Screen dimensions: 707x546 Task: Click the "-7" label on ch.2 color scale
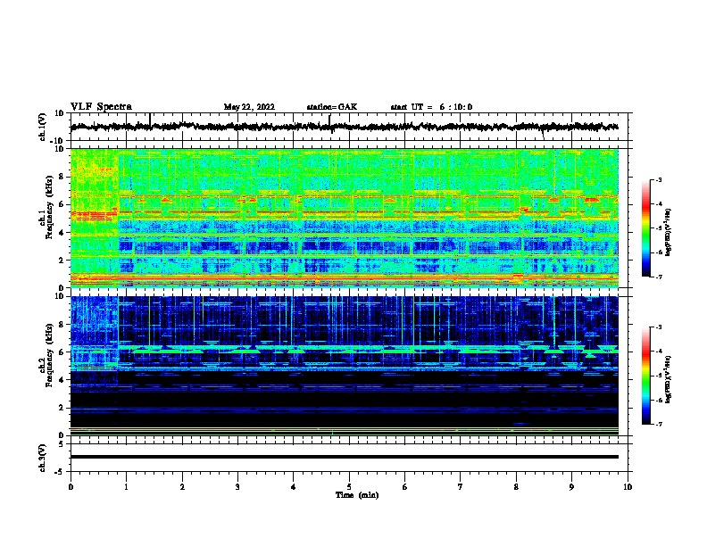pyautogui.click(x=658, y=424)
